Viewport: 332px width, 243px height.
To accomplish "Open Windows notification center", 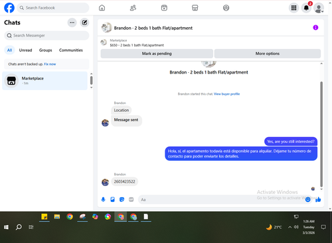I will point(323,227).
